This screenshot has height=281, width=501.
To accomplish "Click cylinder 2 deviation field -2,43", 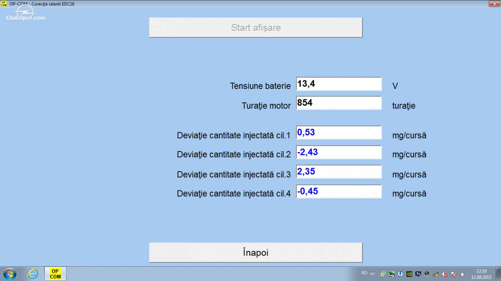I will (x=339, y=152).
